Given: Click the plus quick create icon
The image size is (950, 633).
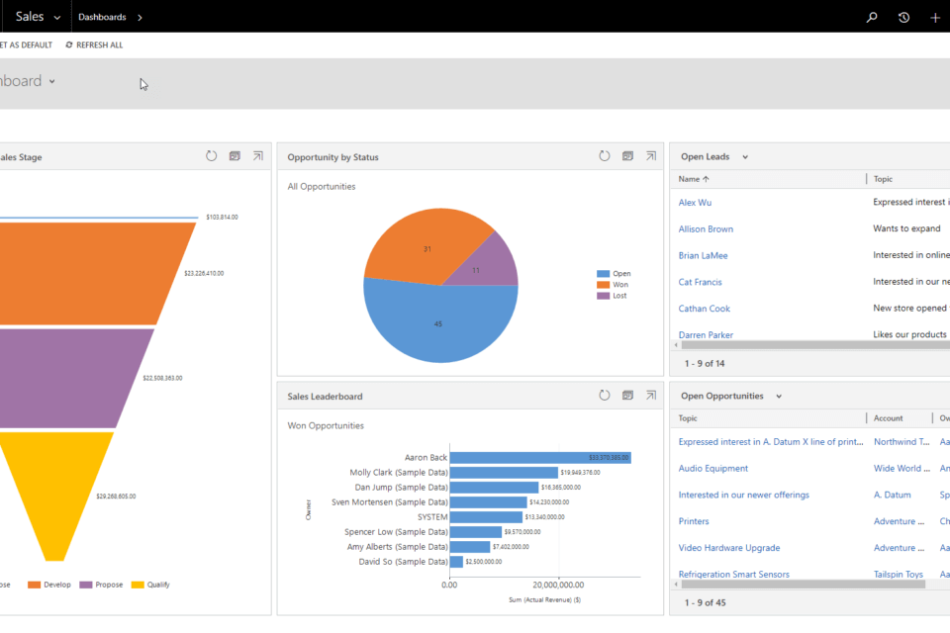Looking at the screenshot, I should pyautogui.click(x=935, y=17).
